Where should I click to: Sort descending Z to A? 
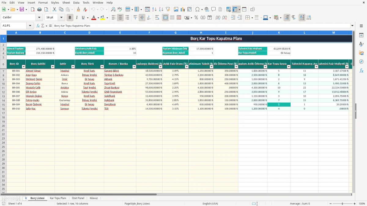pyautogui.click(x=161, y=9)
